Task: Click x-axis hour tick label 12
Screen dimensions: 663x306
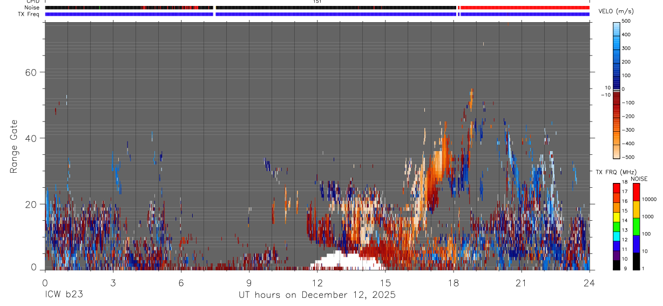Action: tap(317, 282)
